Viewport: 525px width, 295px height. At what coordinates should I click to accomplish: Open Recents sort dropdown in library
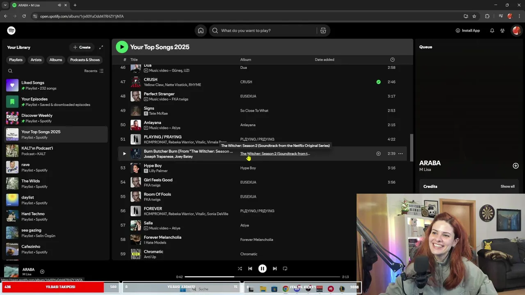(94, 71)
